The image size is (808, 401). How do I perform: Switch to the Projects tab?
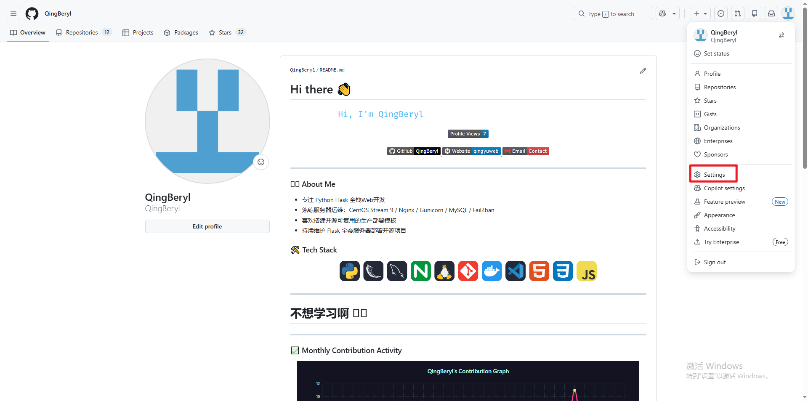pos(138,32)
